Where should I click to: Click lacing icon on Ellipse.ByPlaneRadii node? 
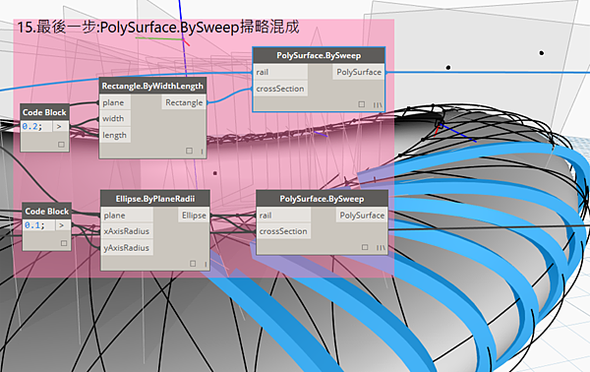click(206, 265)
